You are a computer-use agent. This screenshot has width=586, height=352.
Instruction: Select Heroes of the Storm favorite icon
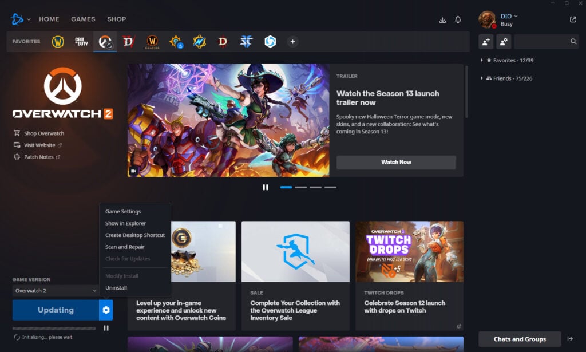pyautogui.click(x=269, y=41)
